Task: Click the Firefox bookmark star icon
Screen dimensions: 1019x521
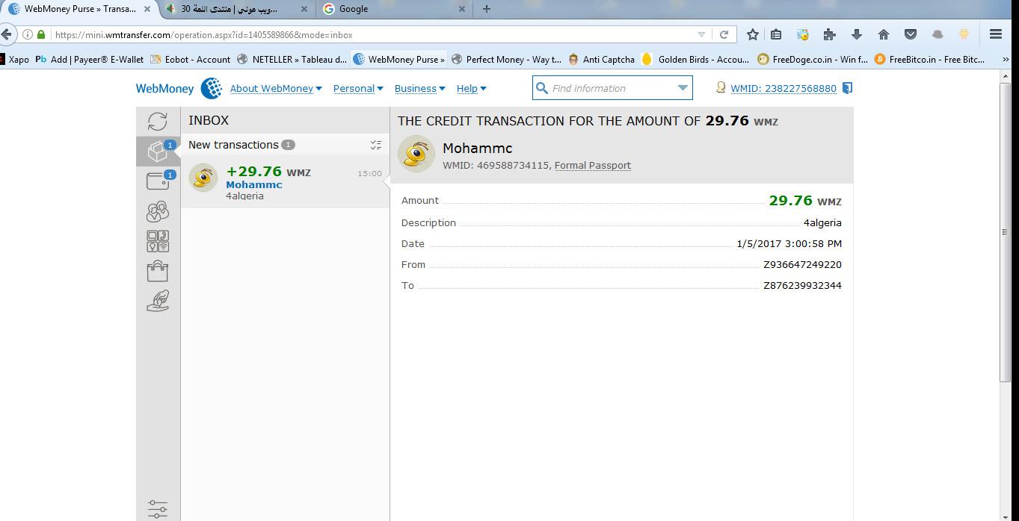Action: click(753, 34)
